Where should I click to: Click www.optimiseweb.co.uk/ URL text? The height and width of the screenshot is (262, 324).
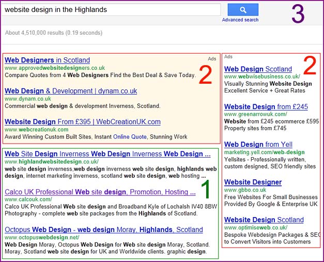(x=256, y=227)
